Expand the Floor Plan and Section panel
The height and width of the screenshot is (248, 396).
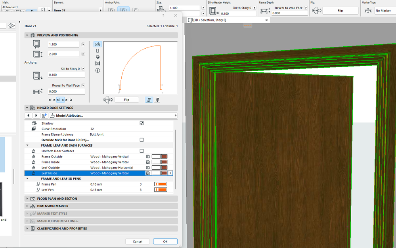[57, 199]
